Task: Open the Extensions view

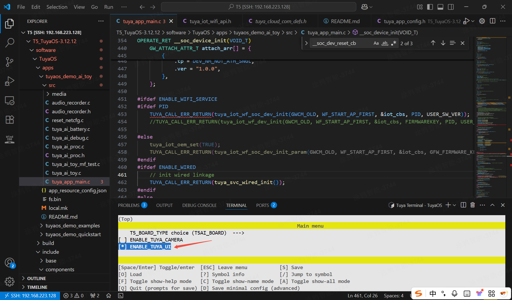Action: [x=10, y=120]
